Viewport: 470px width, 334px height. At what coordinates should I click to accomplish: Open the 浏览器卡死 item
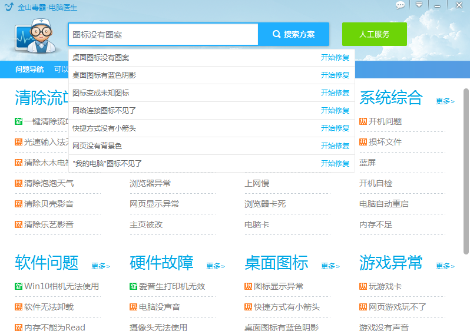point(265,204)
